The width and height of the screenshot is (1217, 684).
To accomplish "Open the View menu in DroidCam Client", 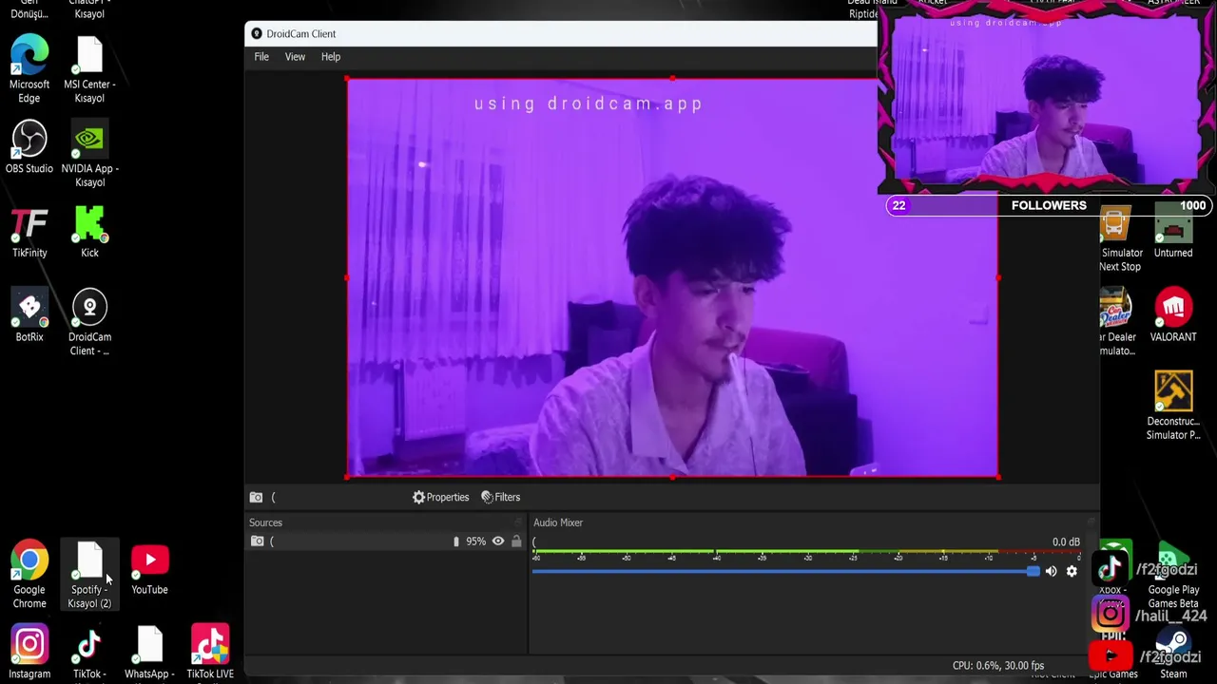I will (x=295, y=57).
